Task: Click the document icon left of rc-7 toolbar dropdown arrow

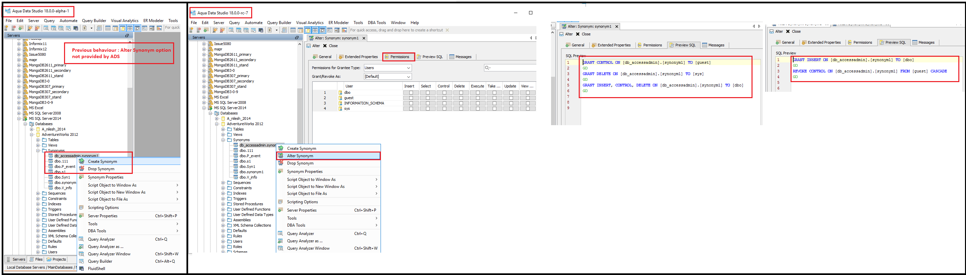Action: click(x=270, y=30)
